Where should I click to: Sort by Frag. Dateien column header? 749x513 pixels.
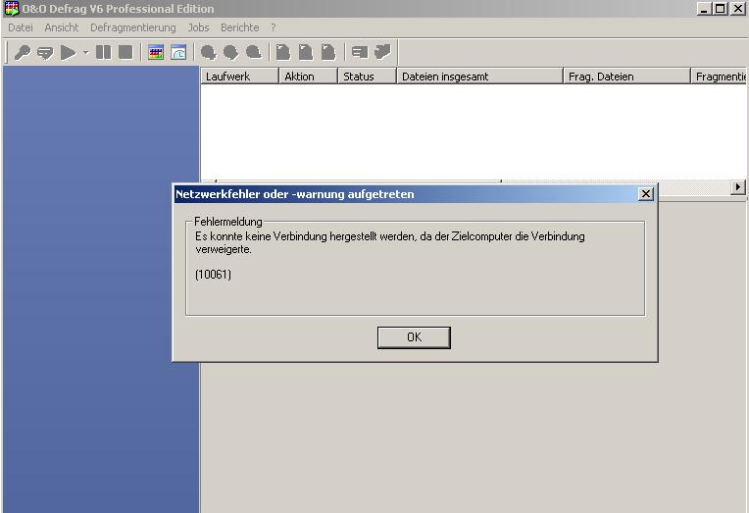pyautogui.click(x=627, y=77)
